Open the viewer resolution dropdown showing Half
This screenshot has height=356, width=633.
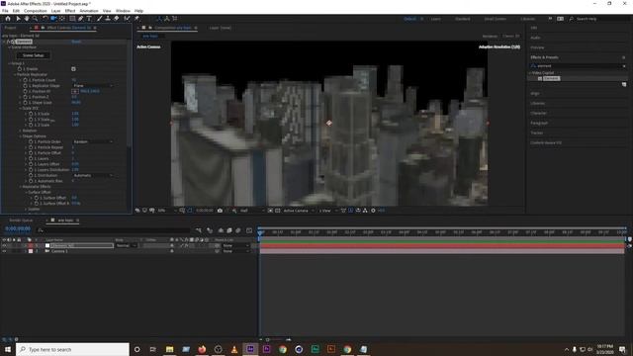click(252, 211)
